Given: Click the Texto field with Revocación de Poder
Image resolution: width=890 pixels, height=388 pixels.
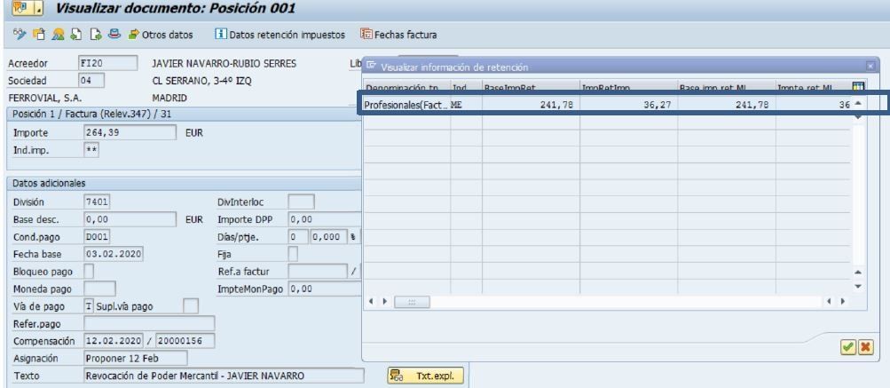Looking at the screenshot, I should [x=224, y=376].
